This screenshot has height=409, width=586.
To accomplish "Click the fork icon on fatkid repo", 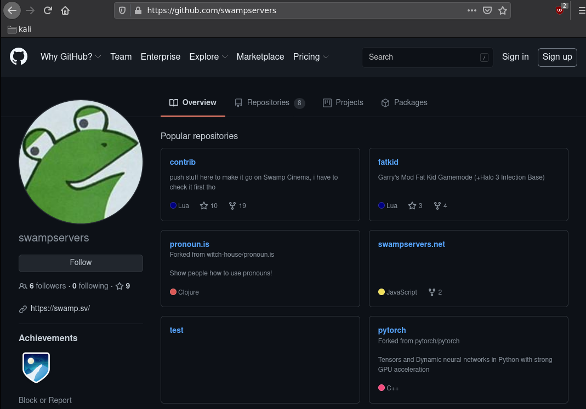I will click(437, 206).
